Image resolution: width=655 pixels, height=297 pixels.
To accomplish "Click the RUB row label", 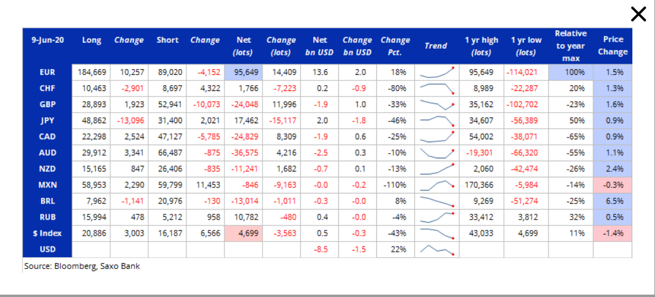I will click(48, 217).
